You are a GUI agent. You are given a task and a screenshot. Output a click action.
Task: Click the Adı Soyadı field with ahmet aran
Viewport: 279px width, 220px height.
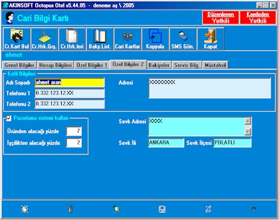pos(69,83)
